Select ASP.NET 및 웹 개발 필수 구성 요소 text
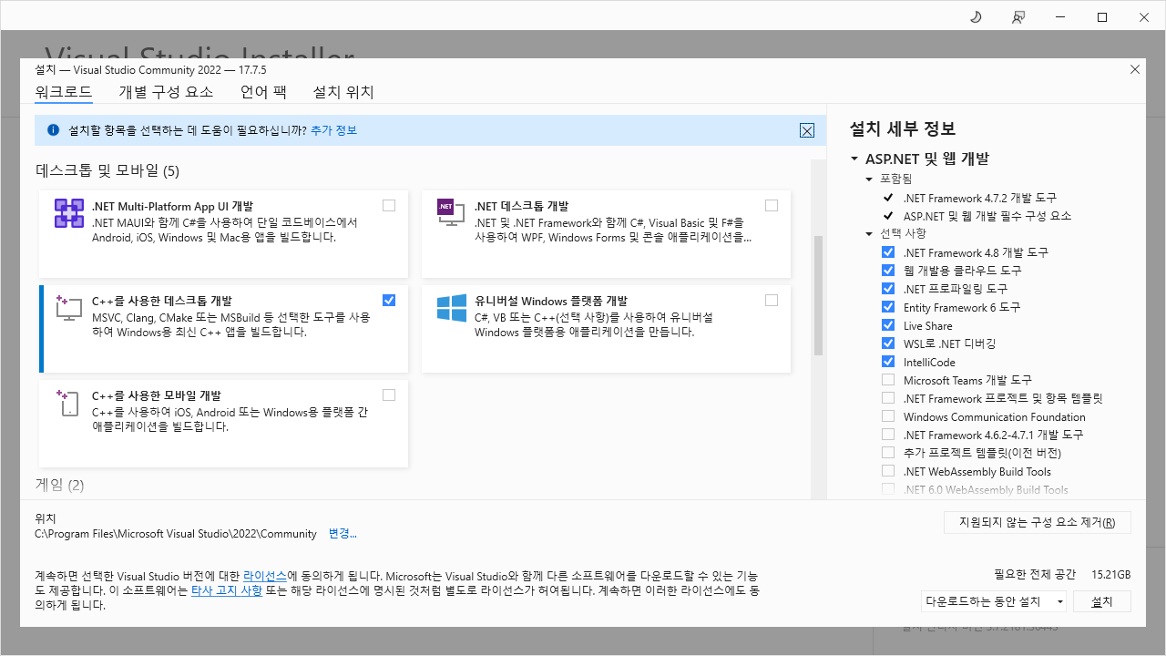The width and height of the screenshot is (1166, 656). coord(987,216)
